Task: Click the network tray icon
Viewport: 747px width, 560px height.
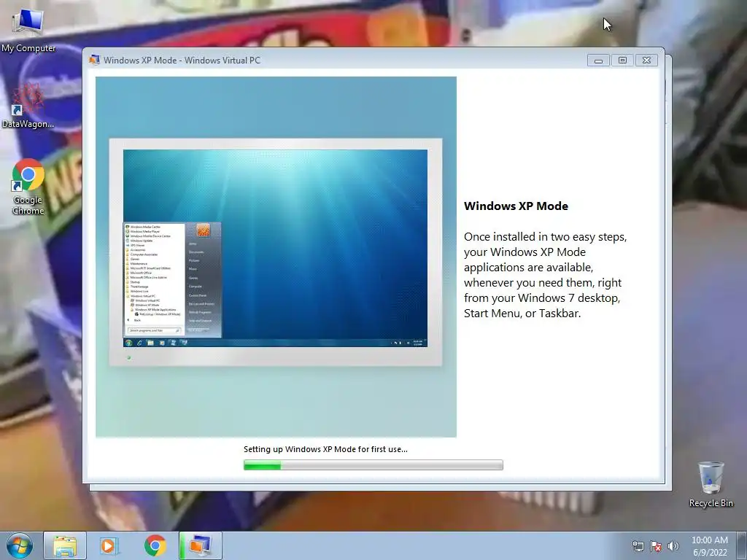Action: (x=638, y=546)
